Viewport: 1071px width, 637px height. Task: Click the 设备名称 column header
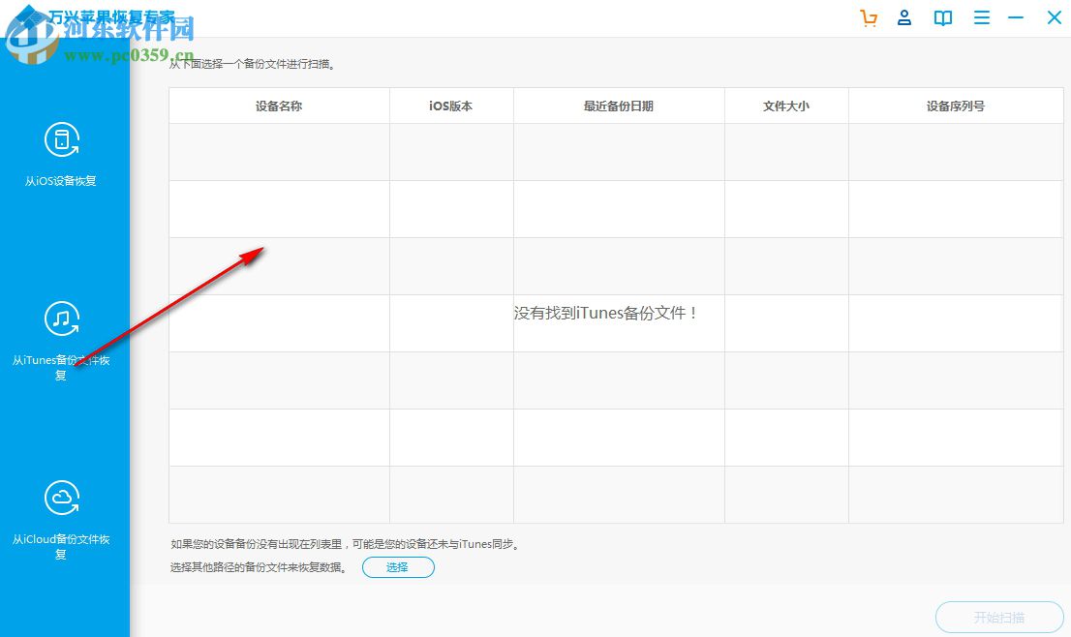point(279,106)
